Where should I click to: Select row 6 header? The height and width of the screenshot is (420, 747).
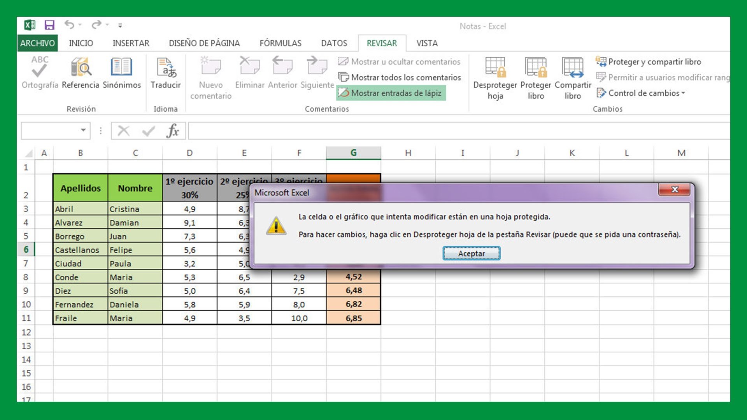pyautogui.click(x=26, y=249)
